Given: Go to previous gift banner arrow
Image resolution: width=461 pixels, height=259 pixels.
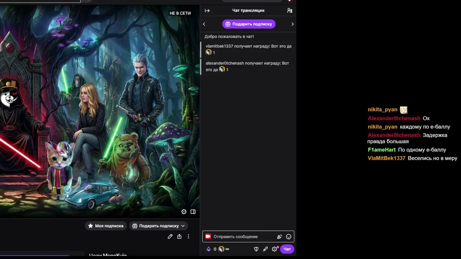Looking at the screenshot, I should [204, 24].
